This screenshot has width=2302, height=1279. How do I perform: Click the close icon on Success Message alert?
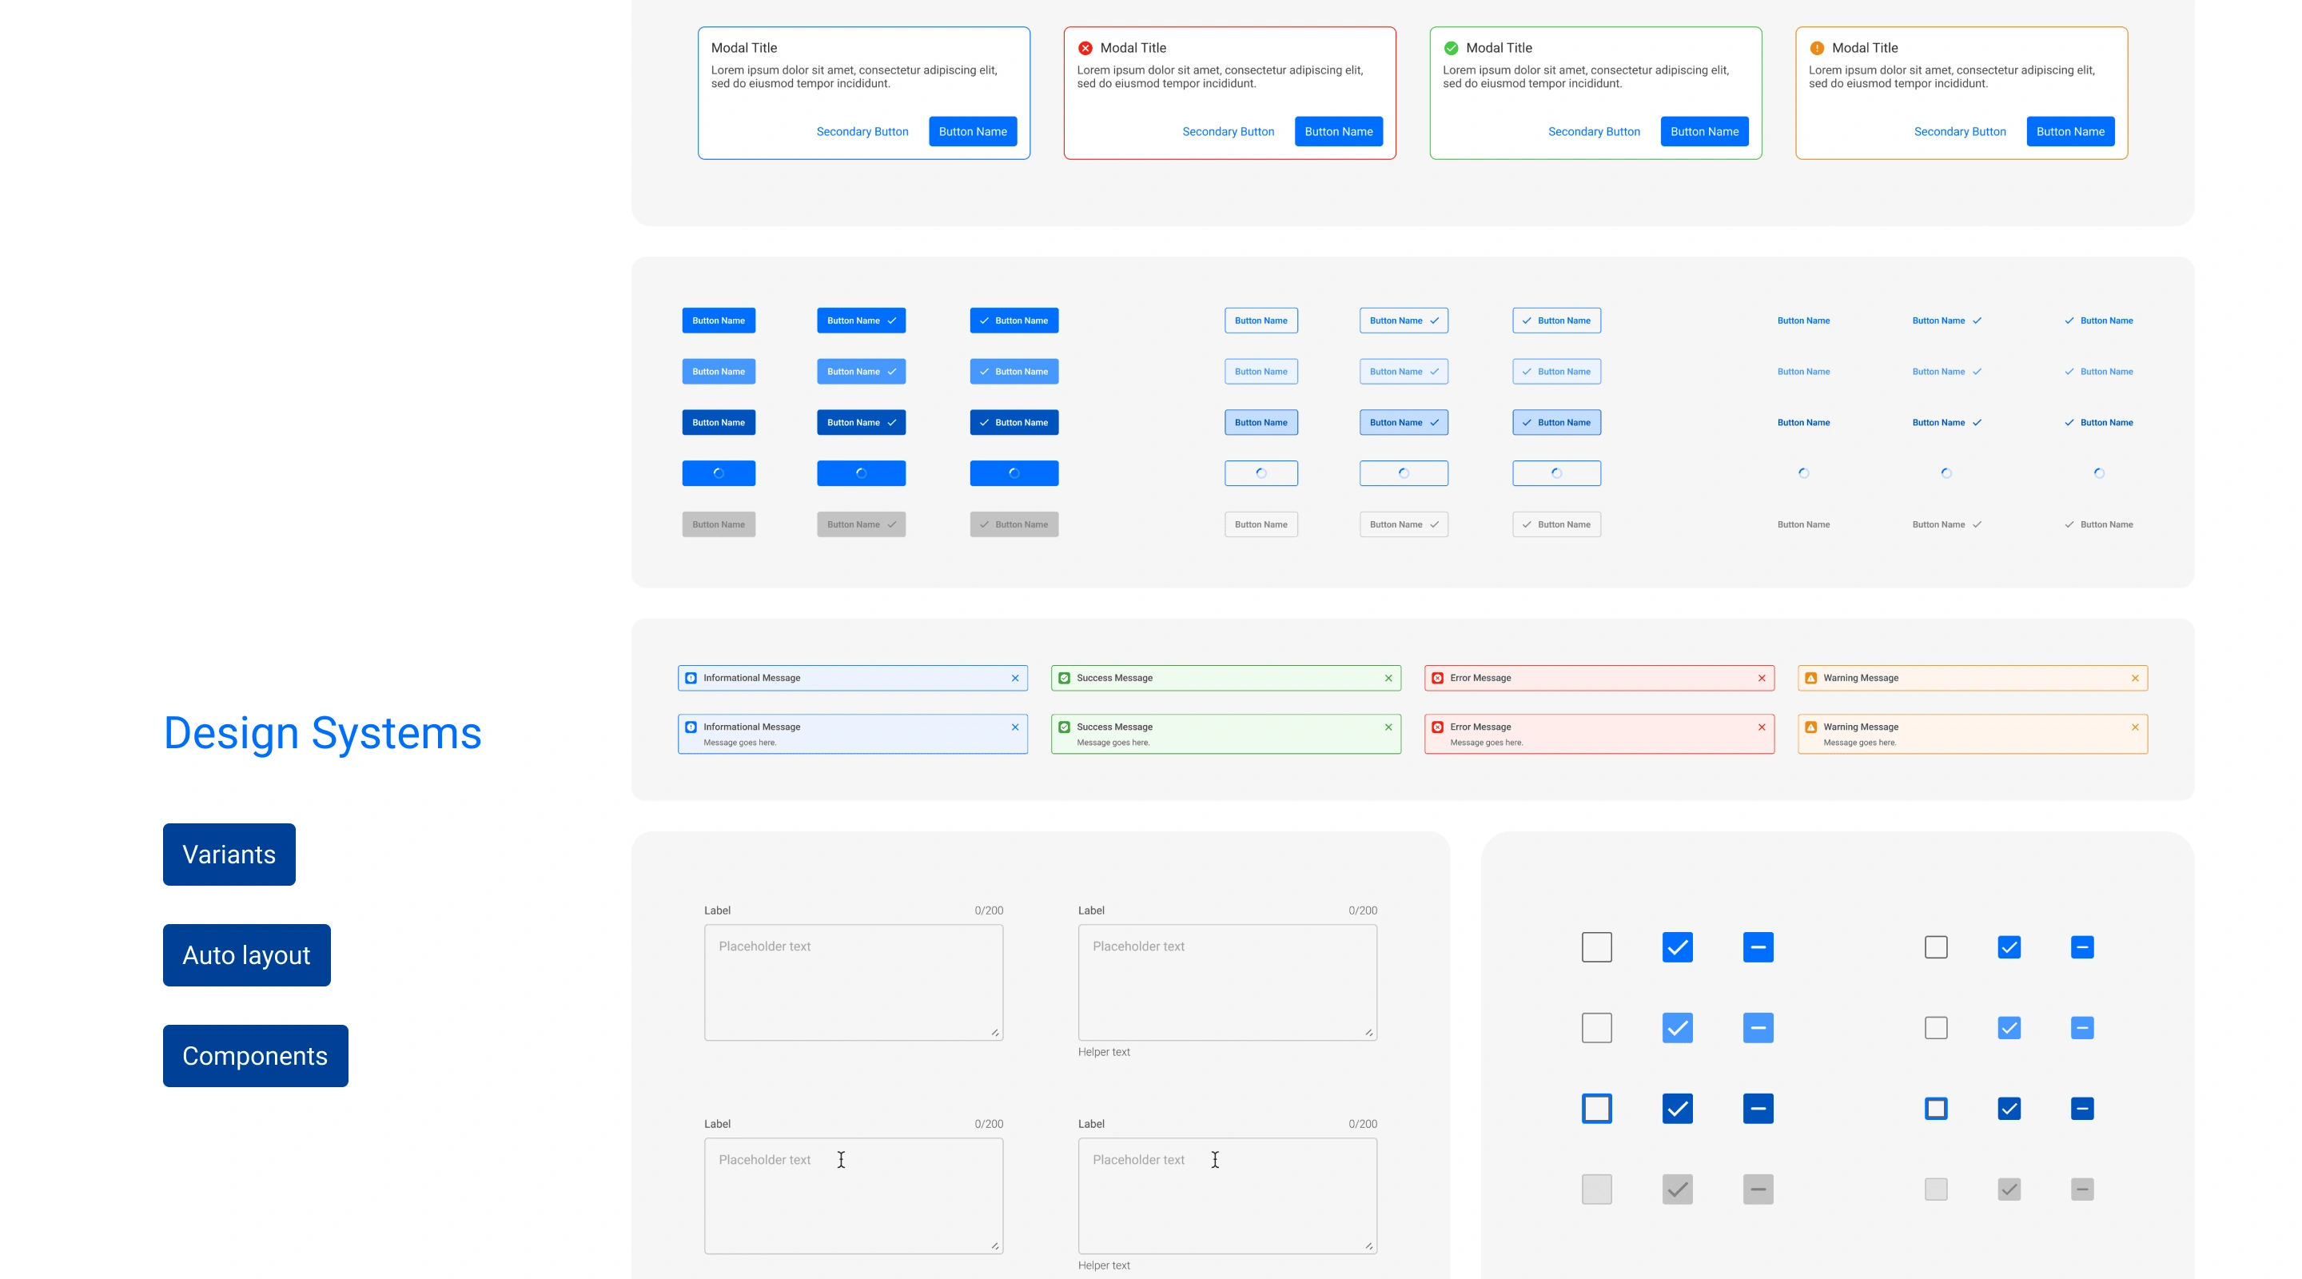pos(1386,677)
